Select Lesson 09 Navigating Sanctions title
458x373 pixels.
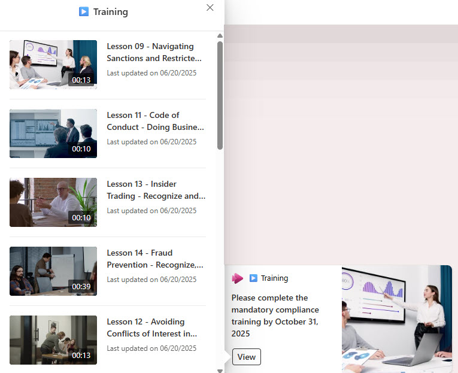coord(154,52)
